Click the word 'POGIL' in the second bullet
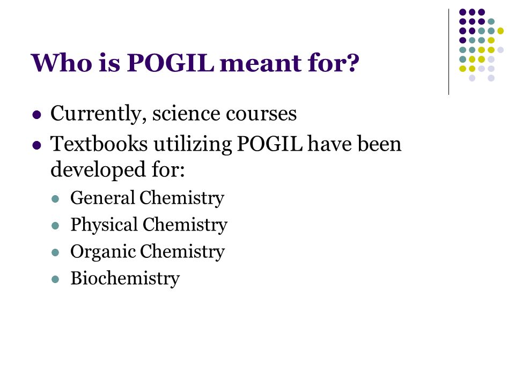Screen dimensions: 515x386 pyautogui.click(x=269, y=144)
